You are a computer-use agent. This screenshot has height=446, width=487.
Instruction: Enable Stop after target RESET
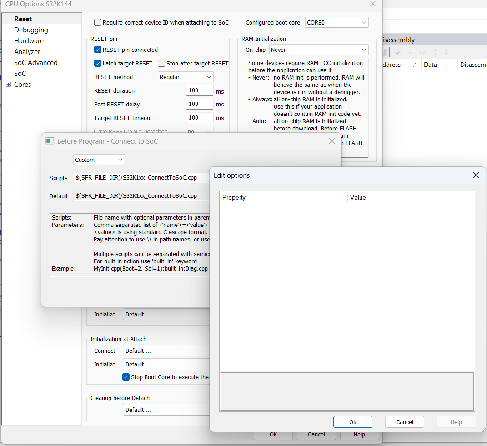(x=161, y=63)
